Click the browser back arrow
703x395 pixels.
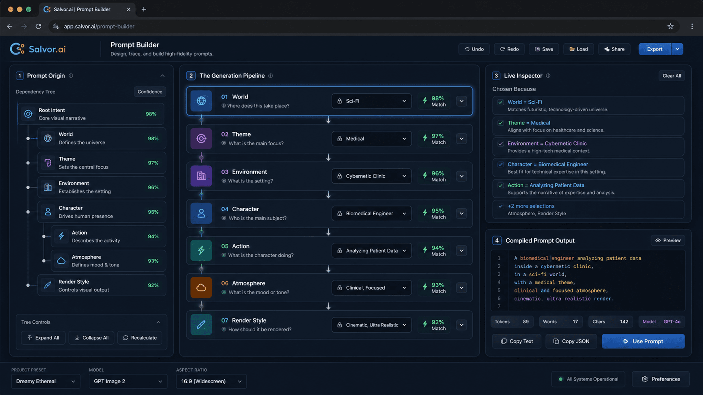(x=10, y=26)
